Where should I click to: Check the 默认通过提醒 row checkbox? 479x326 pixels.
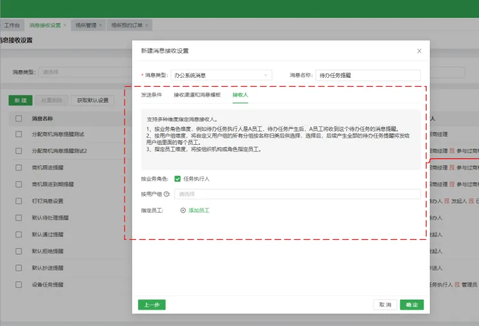click(19, 234)
